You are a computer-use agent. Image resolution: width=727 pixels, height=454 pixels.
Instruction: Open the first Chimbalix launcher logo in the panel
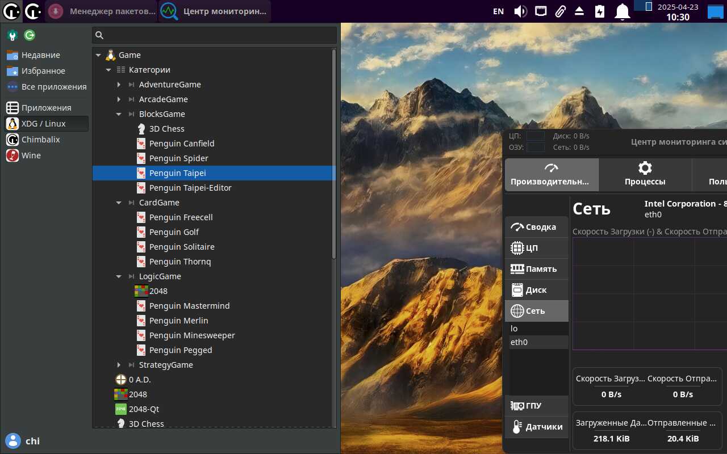[x=11, y=11]
